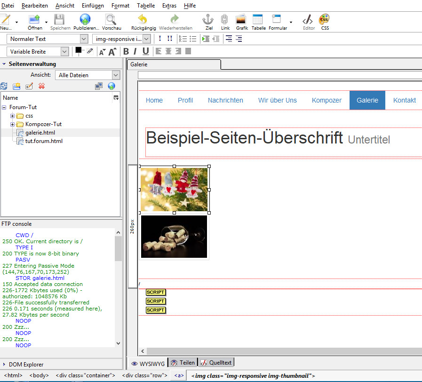Expand the css folder in tree

tap(12, 116)
